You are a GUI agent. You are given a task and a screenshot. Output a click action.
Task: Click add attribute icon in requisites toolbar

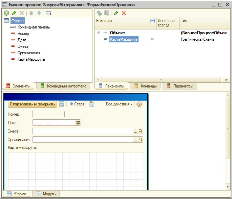[99, 13]
